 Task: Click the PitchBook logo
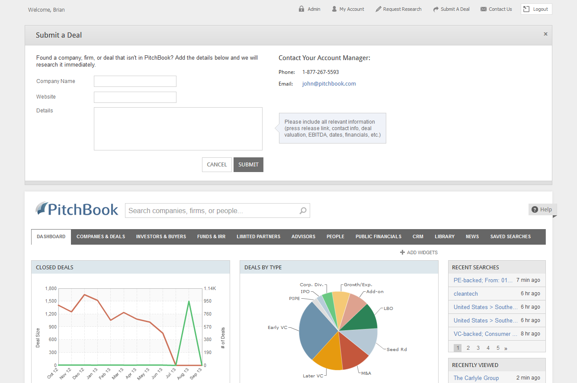[77, 209]
